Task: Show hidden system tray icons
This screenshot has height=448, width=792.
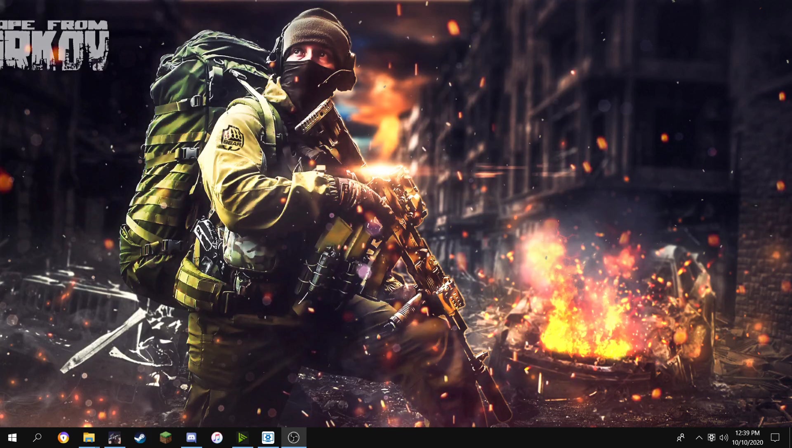Action: point(699,438)
